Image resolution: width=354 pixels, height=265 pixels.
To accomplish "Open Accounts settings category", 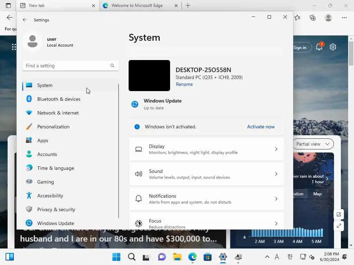I will point(70,154).
